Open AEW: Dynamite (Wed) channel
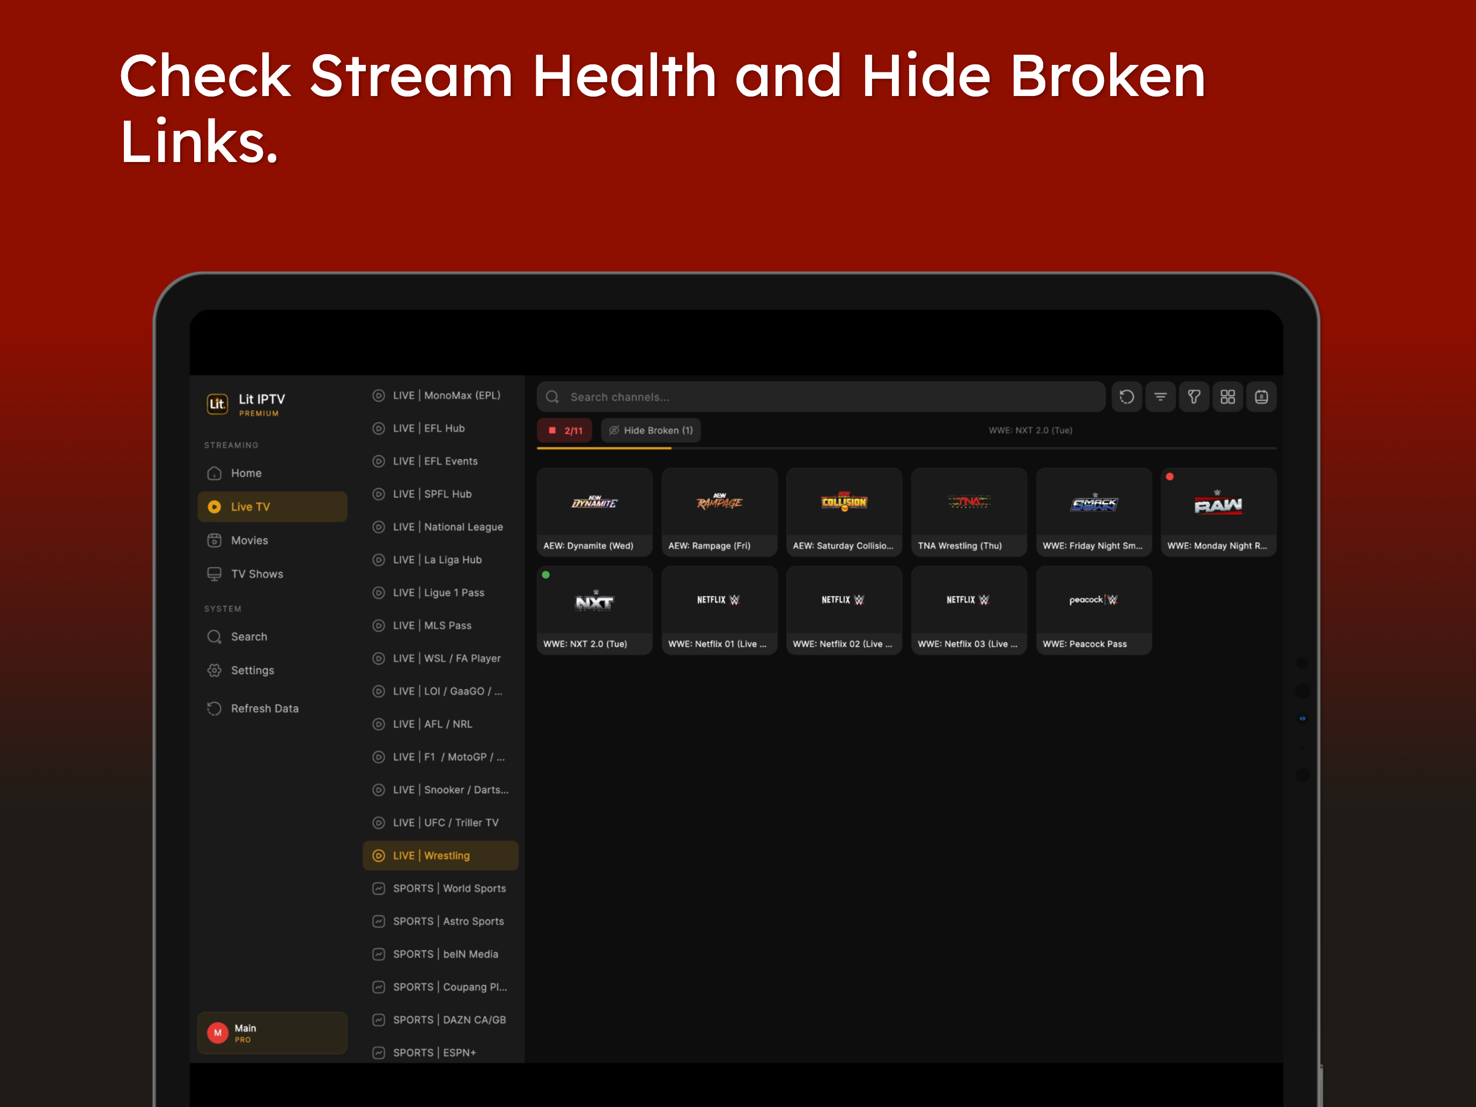 [595, 512]
